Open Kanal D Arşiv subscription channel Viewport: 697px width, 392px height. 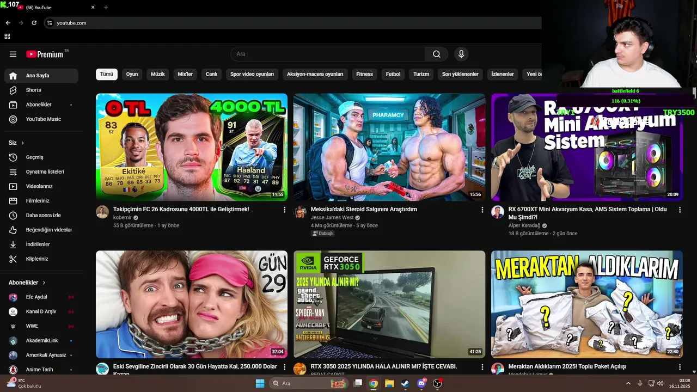[41, 311]
